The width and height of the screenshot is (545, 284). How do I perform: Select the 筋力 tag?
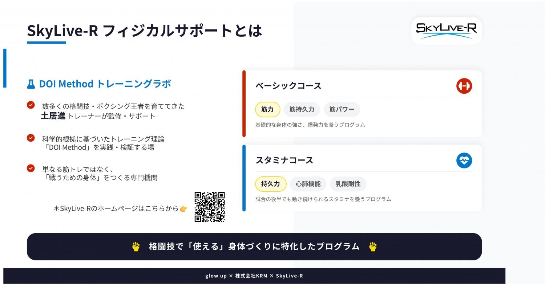pos(267,109)
